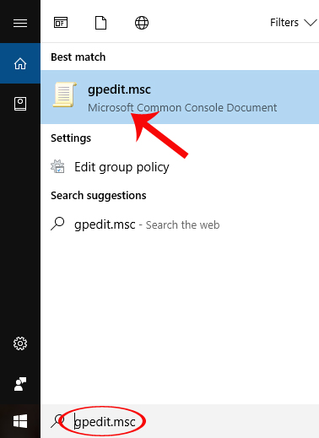Click the Microsoft Common Console Document subtitle
Image resolution: width=319 pixels, height=438 pixels.
(x=182, y=108)
